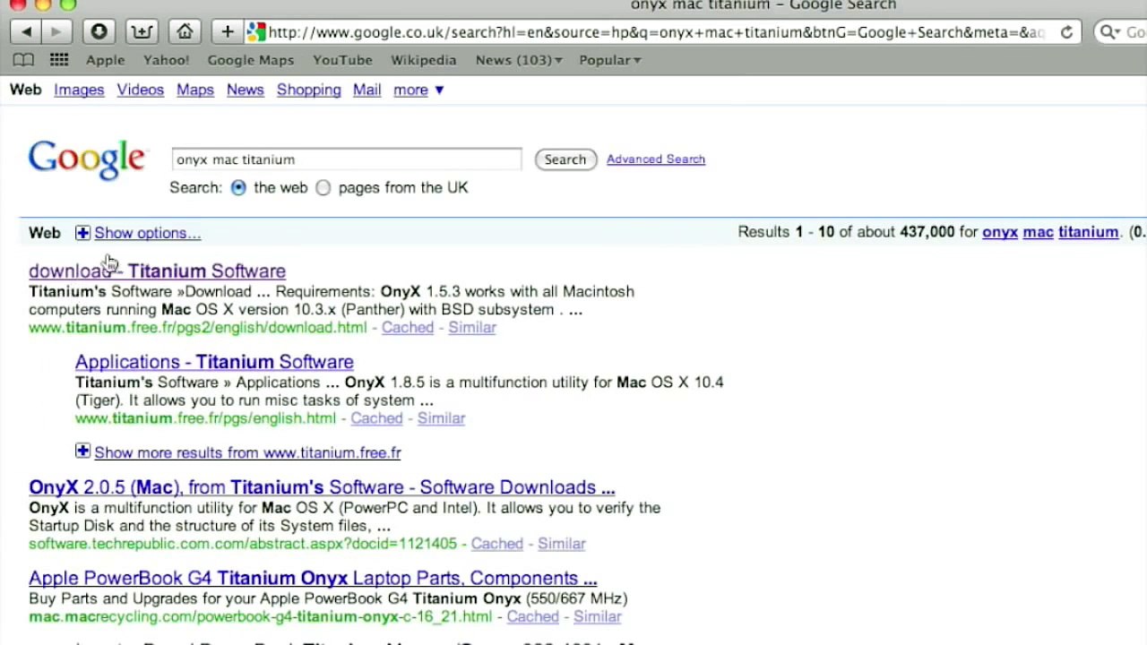Open the Apple PowerBook G4 Titanium Onyx result
The height and width of the screenshot is (645, 1147).
(313, 578)
